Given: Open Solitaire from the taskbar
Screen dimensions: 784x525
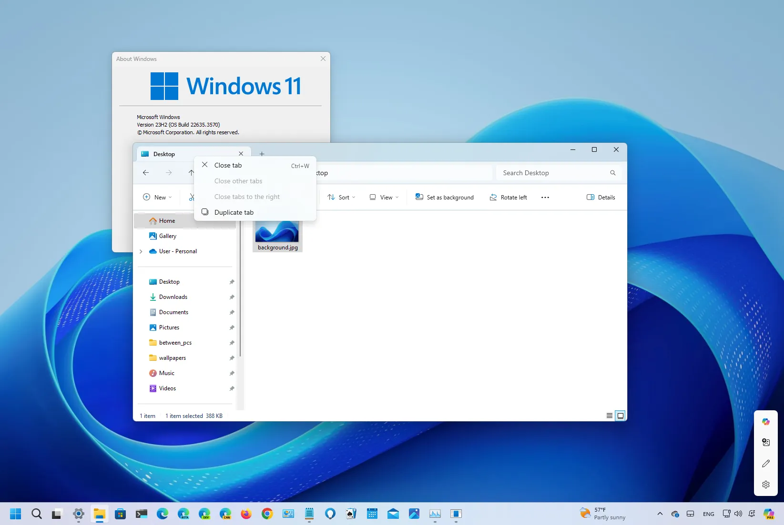Looking at the screenshot, I should [x=351, y=514].
